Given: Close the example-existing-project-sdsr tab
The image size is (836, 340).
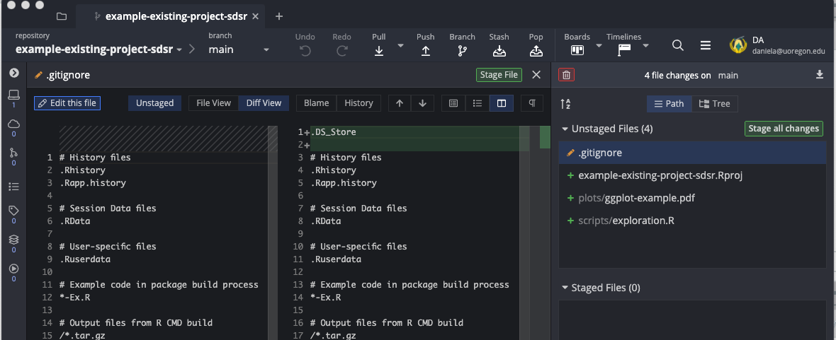Looking at the screenshot, I should point(255,16).
